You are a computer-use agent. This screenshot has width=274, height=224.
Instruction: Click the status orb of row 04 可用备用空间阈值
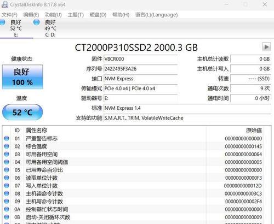7,162
